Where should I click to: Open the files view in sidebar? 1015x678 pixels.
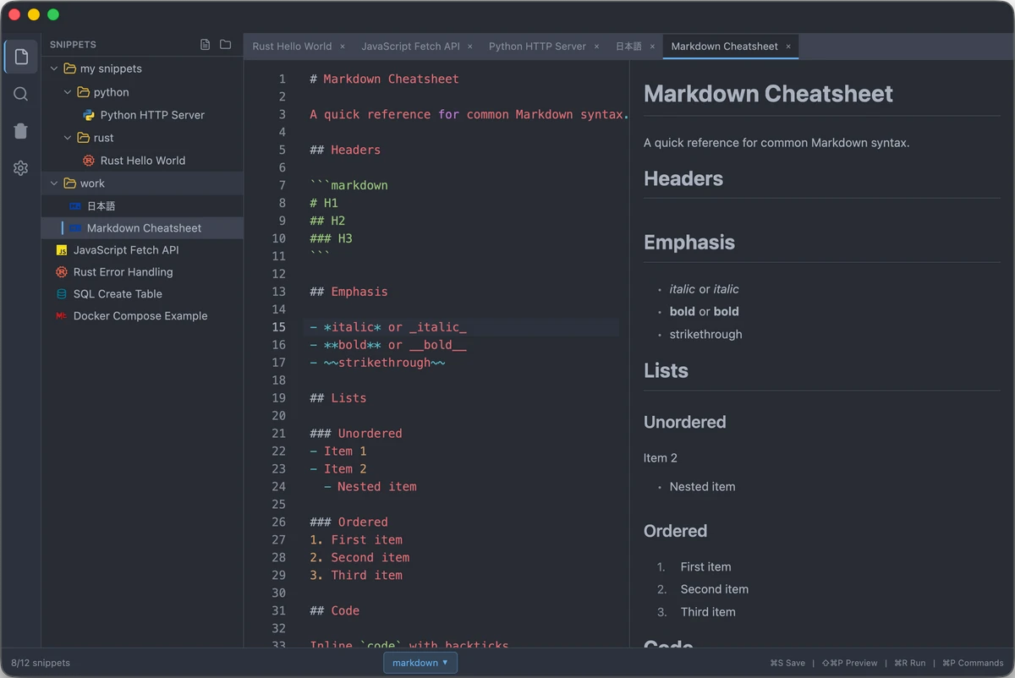(21, 57)
